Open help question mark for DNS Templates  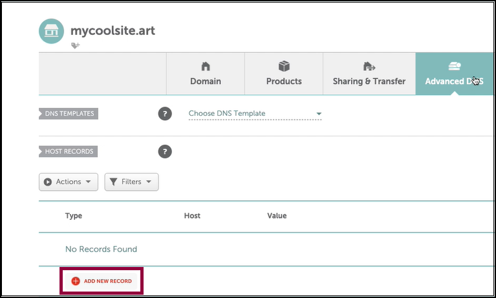pyautogui.click(x=165, y=114)
